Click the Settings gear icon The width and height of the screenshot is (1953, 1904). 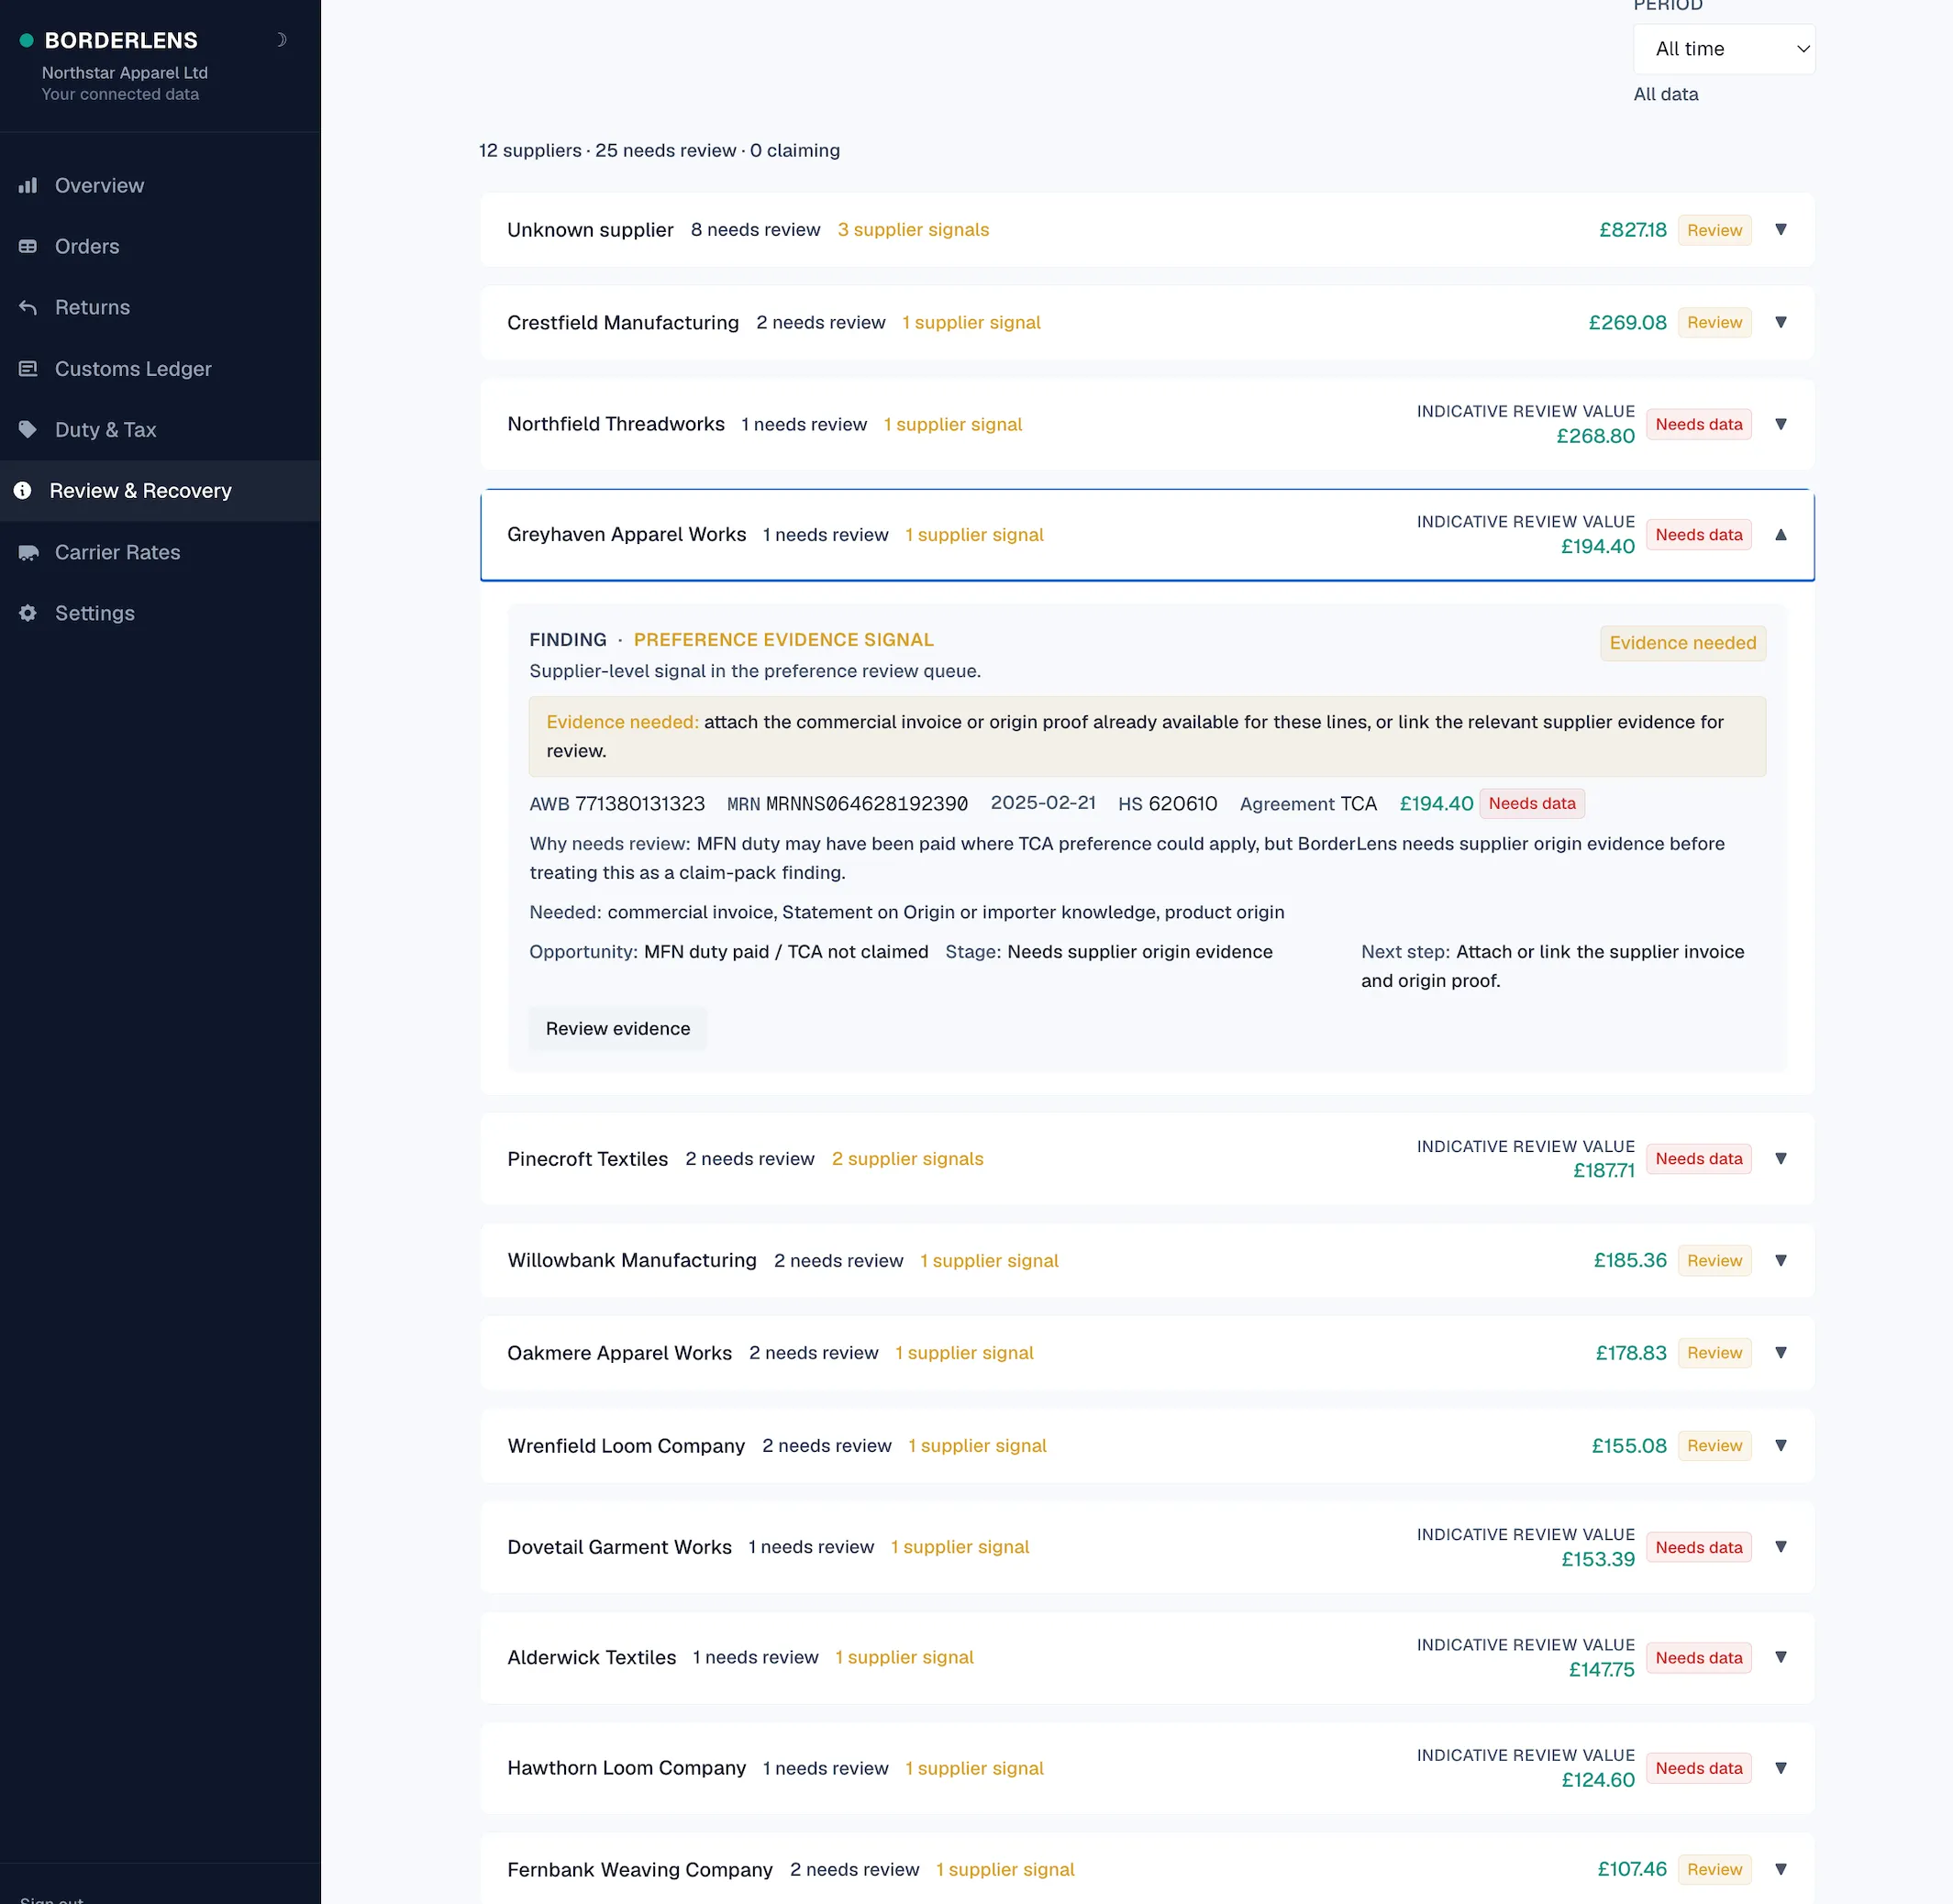point(28,613)
